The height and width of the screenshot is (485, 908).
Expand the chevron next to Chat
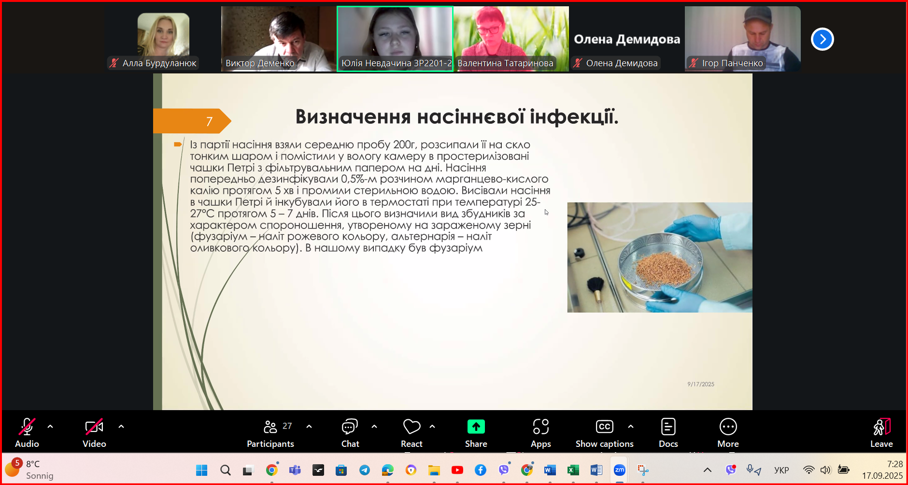coord(374,427)
